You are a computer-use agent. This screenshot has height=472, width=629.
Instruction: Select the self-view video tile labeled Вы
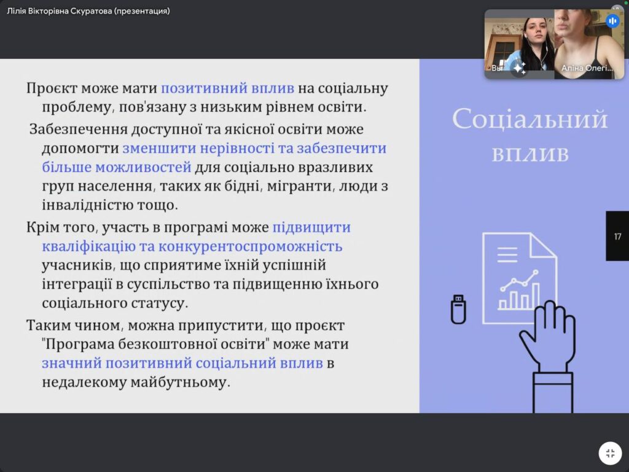[519, 43]
